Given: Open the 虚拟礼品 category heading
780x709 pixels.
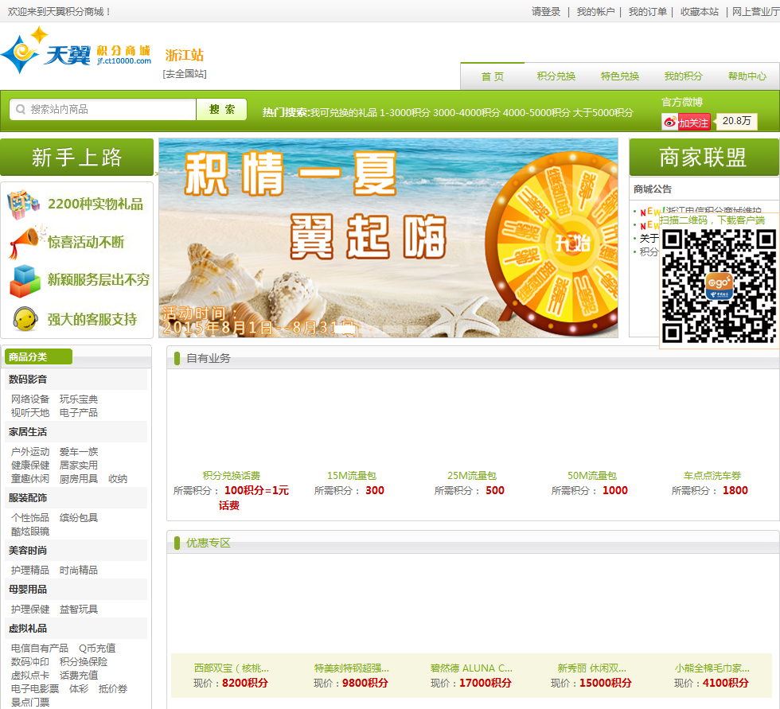Looking at the screenshot, I should point(28,629).
